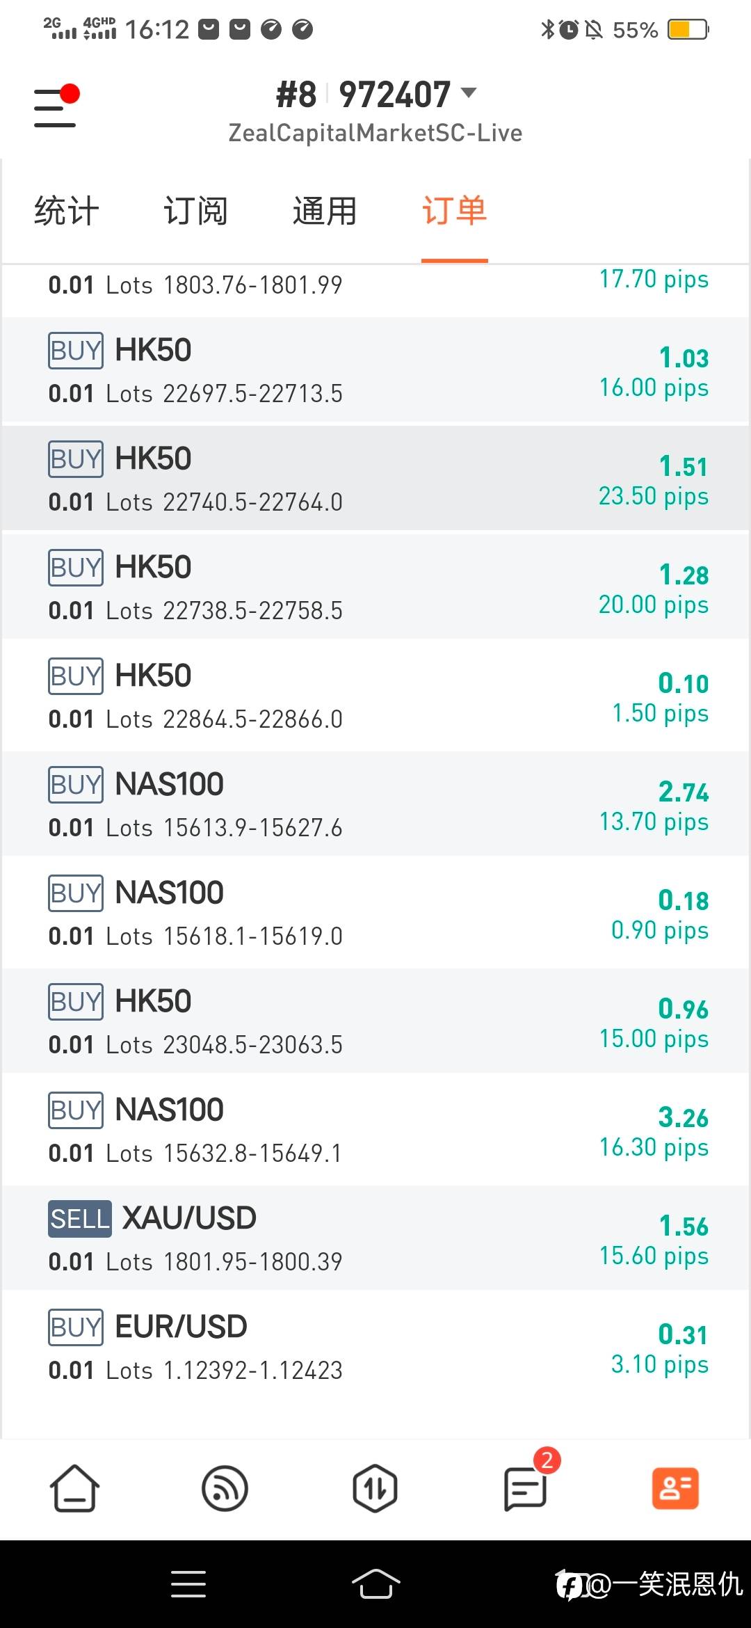
Task: Open messages icon with 2 badge
Action: [x=526, y=1487]
